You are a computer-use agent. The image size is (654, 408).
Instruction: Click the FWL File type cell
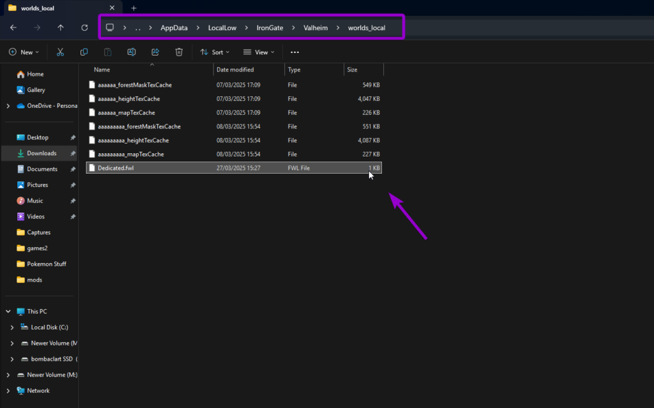299,168
